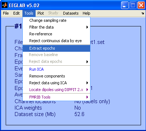Viewport: 146px width, 131px height.
Task: Expand the FMRIB Tools arrow
Action: pos(87,97)
